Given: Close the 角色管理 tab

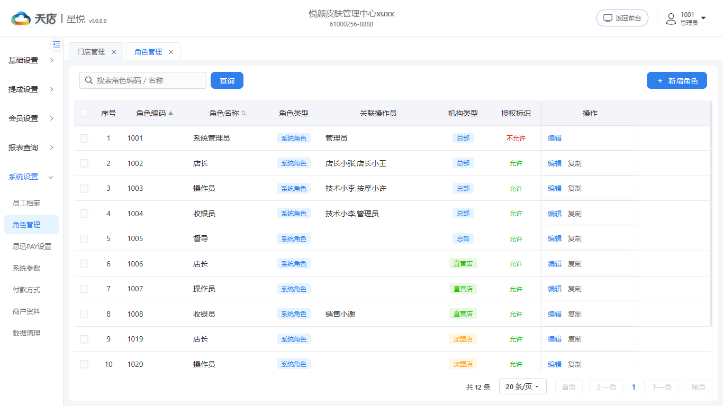Looking at the screenshot, I should (x=171, y=52).
